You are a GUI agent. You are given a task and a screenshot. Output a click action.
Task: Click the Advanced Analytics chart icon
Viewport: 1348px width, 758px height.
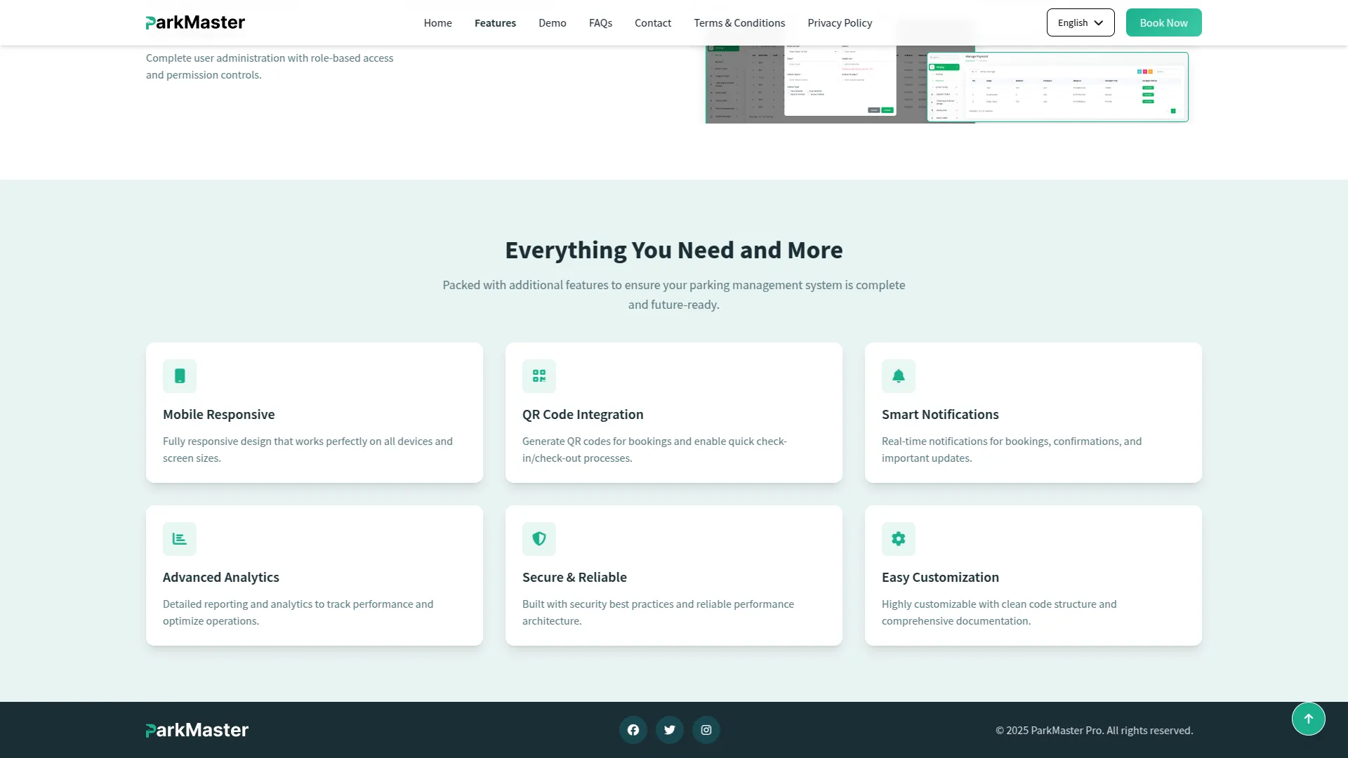click(x=180, y=539)
